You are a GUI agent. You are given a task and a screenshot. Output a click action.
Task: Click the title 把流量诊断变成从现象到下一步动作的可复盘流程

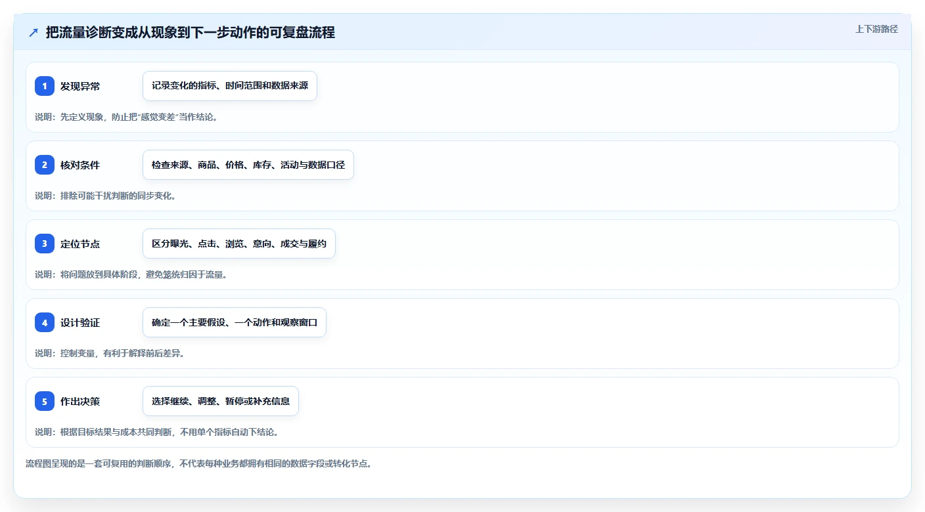coord(191,33)
